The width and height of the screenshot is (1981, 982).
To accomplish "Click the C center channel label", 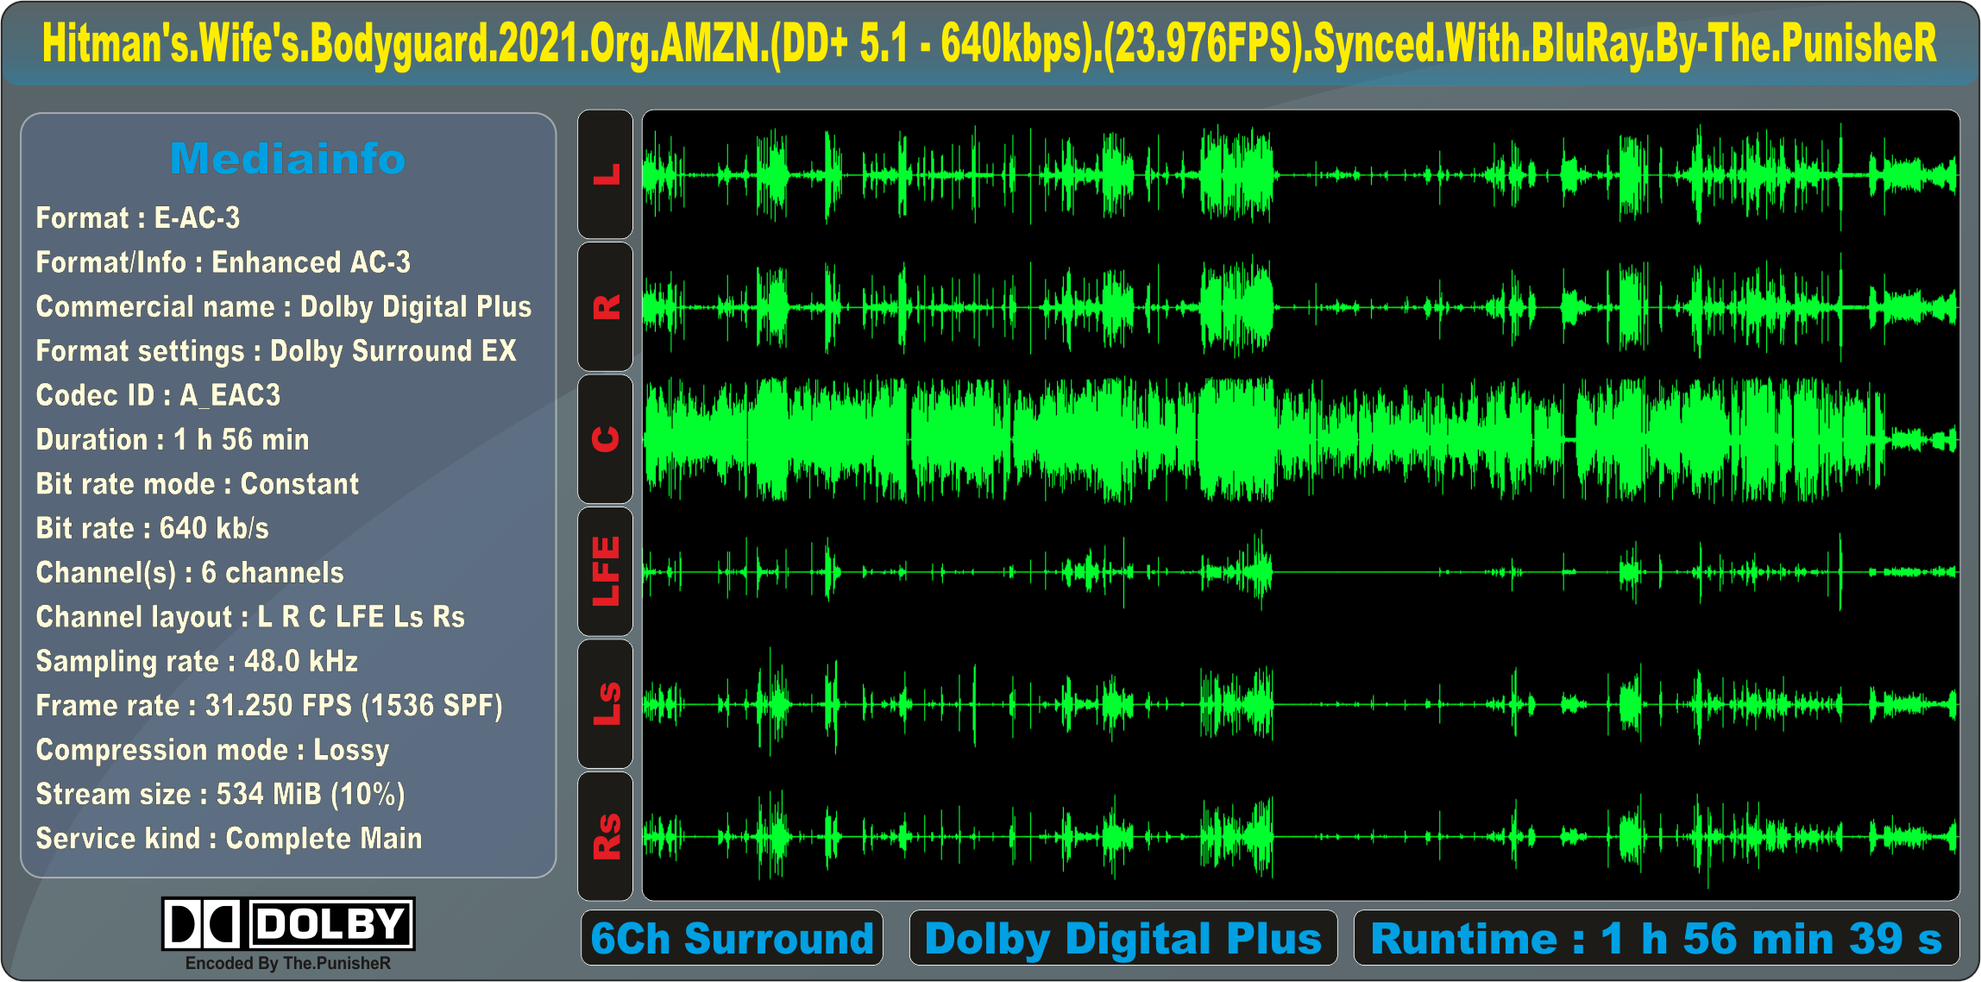I will click(606, 439).
